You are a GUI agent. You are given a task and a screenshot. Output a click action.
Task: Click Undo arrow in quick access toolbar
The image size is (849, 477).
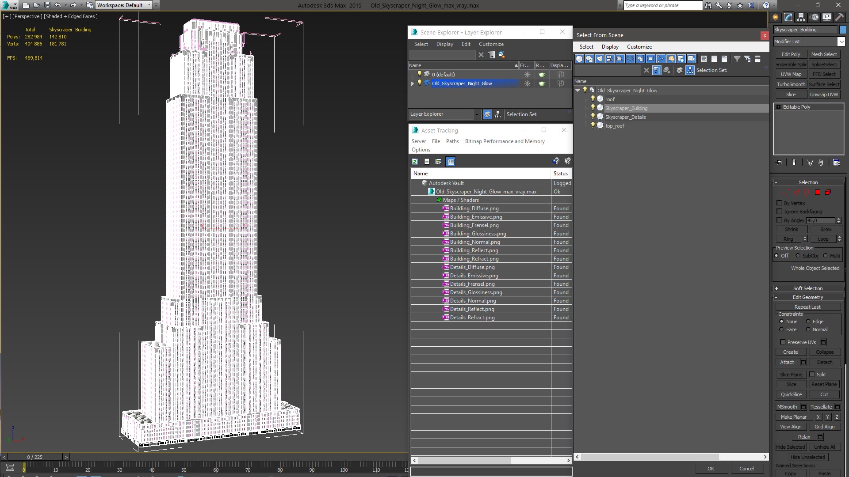point(57,5)
